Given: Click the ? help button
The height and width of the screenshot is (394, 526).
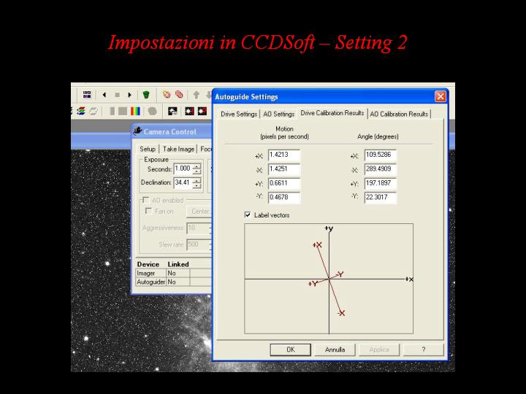Looking at the screenshot, I should [x=423, y=349].
